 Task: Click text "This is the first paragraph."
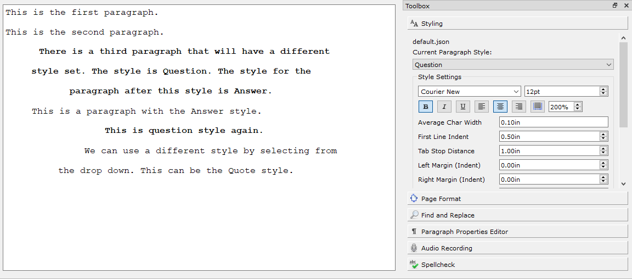click(x=82, y=13)
